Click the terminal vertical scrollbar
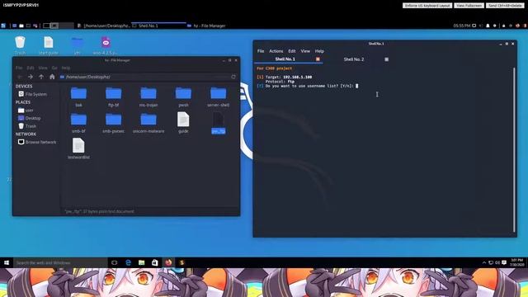 pyautogui.click(x=514, y=150)
